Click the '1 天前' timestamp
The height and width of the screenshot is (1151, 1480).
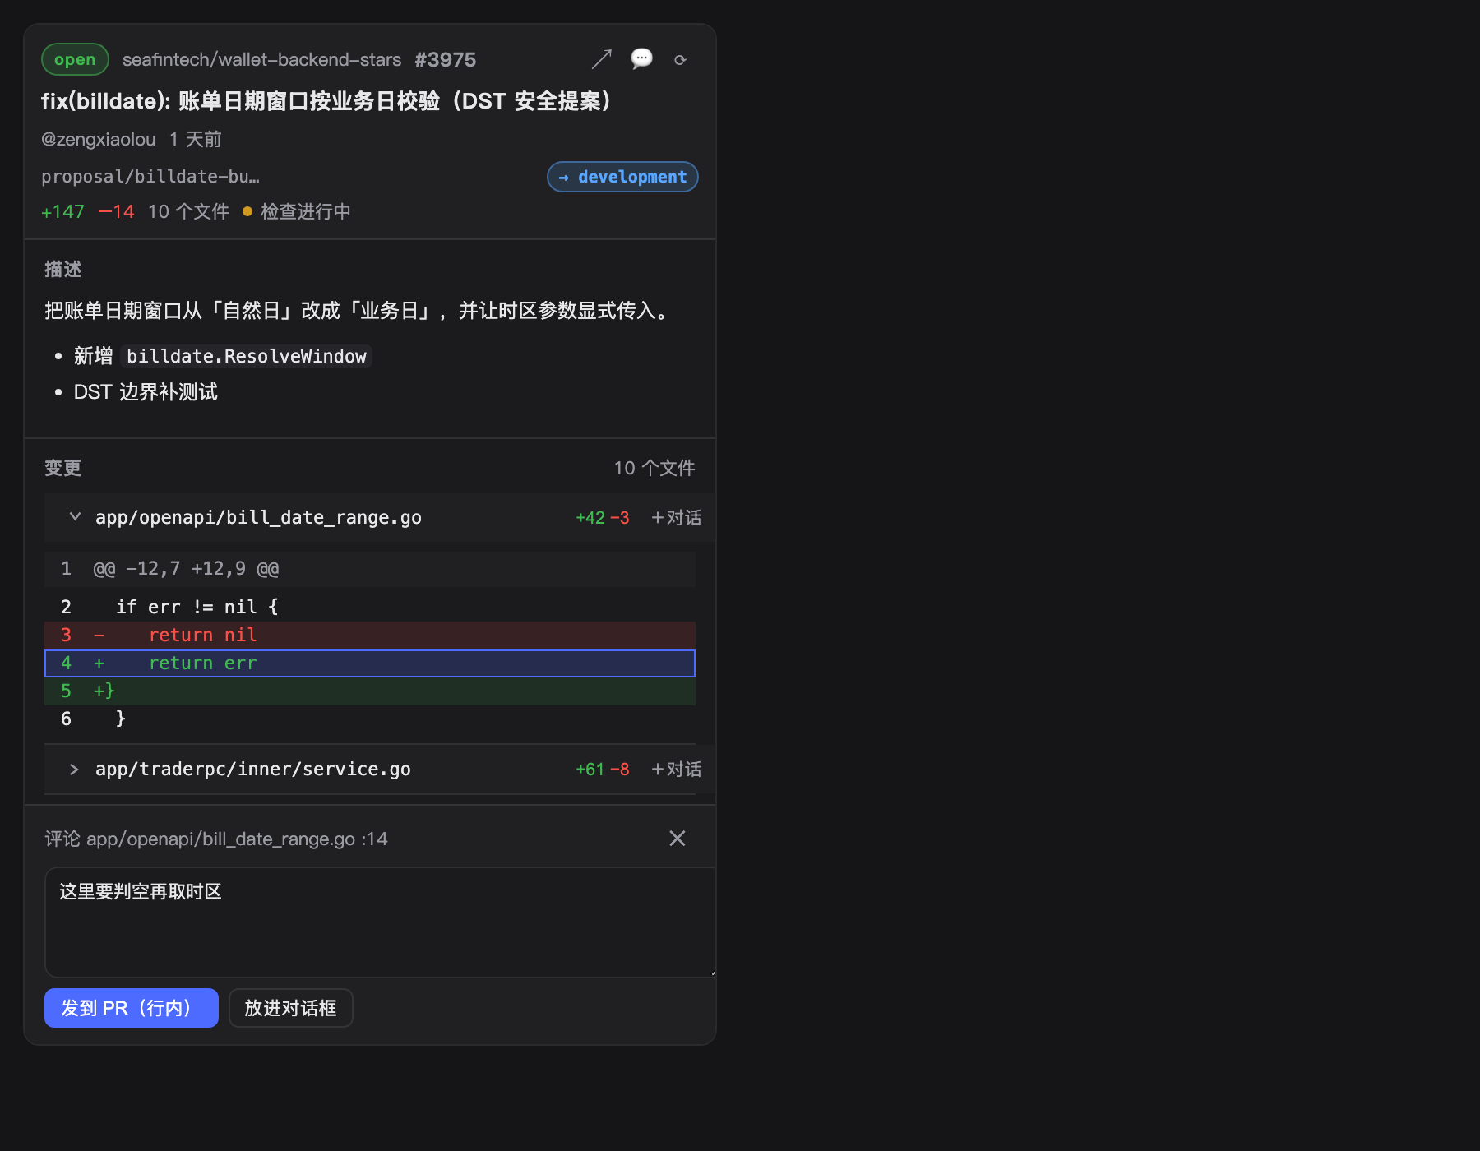196,139
